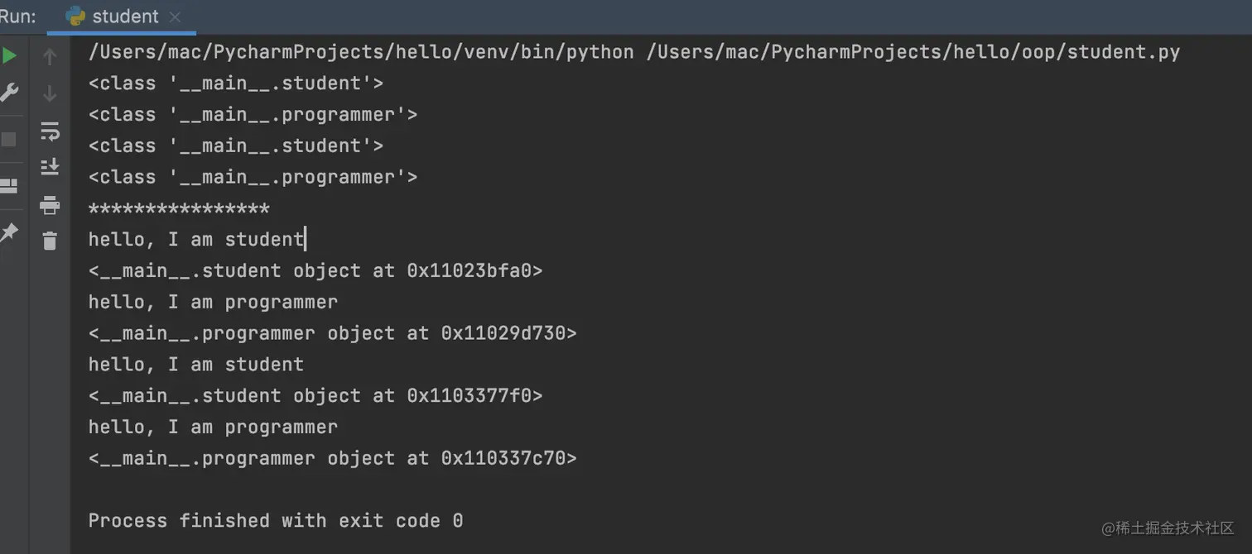Print the console output with printer icon
Screen dimensions: 1252x554
[50, 204]
